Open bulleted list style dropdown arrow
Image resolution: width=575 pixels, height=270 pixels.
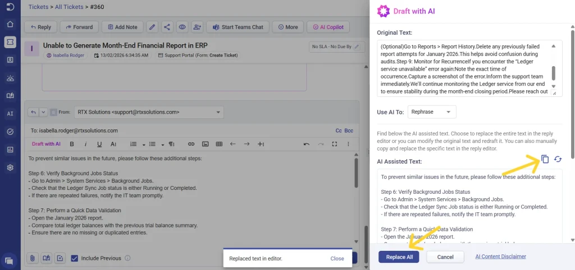tap(162, 145)
